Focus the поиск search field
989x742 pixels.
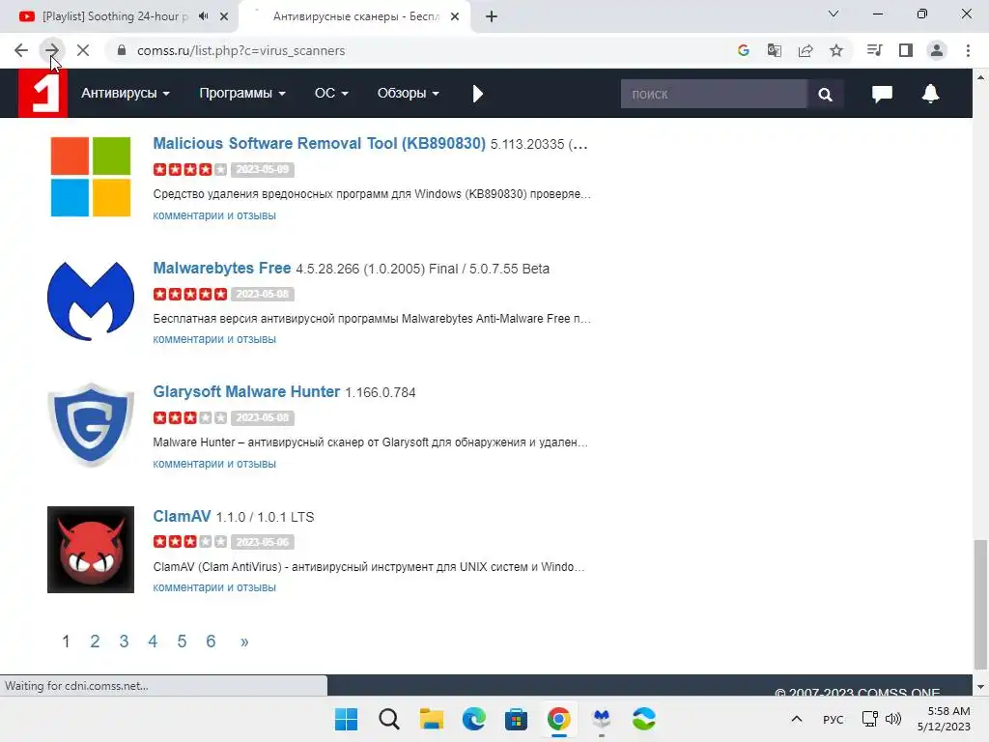tap(714, 94)
